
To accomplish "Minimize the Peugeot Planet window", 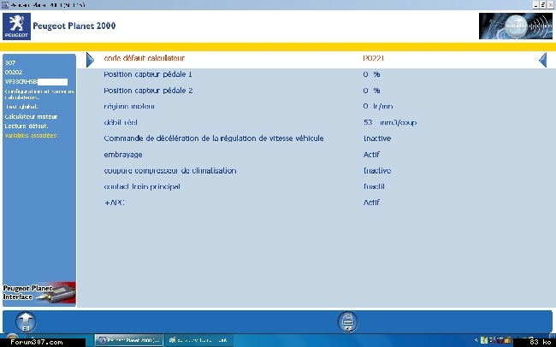I will pos(535,4).
